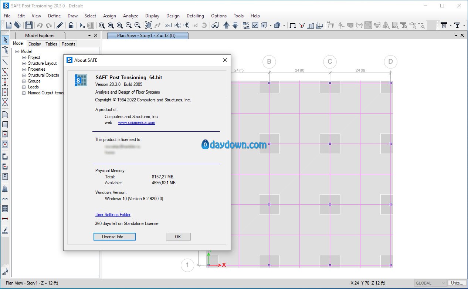This screenshot has width=468, height=289.
Task: Open the display options checkmark icon
Action: (x=255, y=25)
